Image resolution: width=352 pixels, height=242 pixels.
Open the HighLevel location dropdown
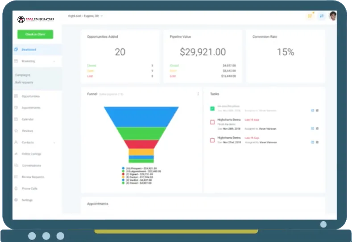[x=85, y=16]
